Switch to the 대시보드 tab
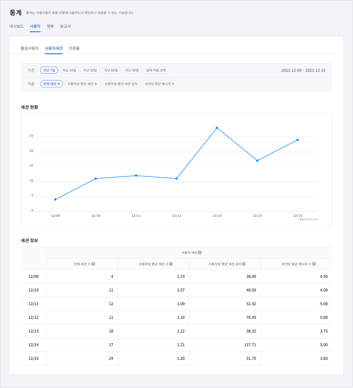This screenshot has height=388, width=353. coord(17,26)
